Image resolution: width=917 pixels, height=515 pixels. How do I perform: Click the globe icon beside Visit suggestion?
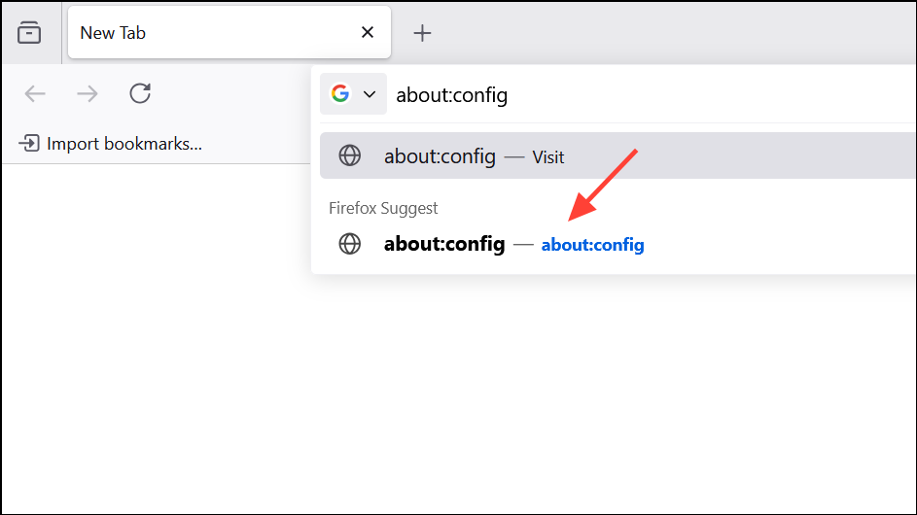pos(350,155)
